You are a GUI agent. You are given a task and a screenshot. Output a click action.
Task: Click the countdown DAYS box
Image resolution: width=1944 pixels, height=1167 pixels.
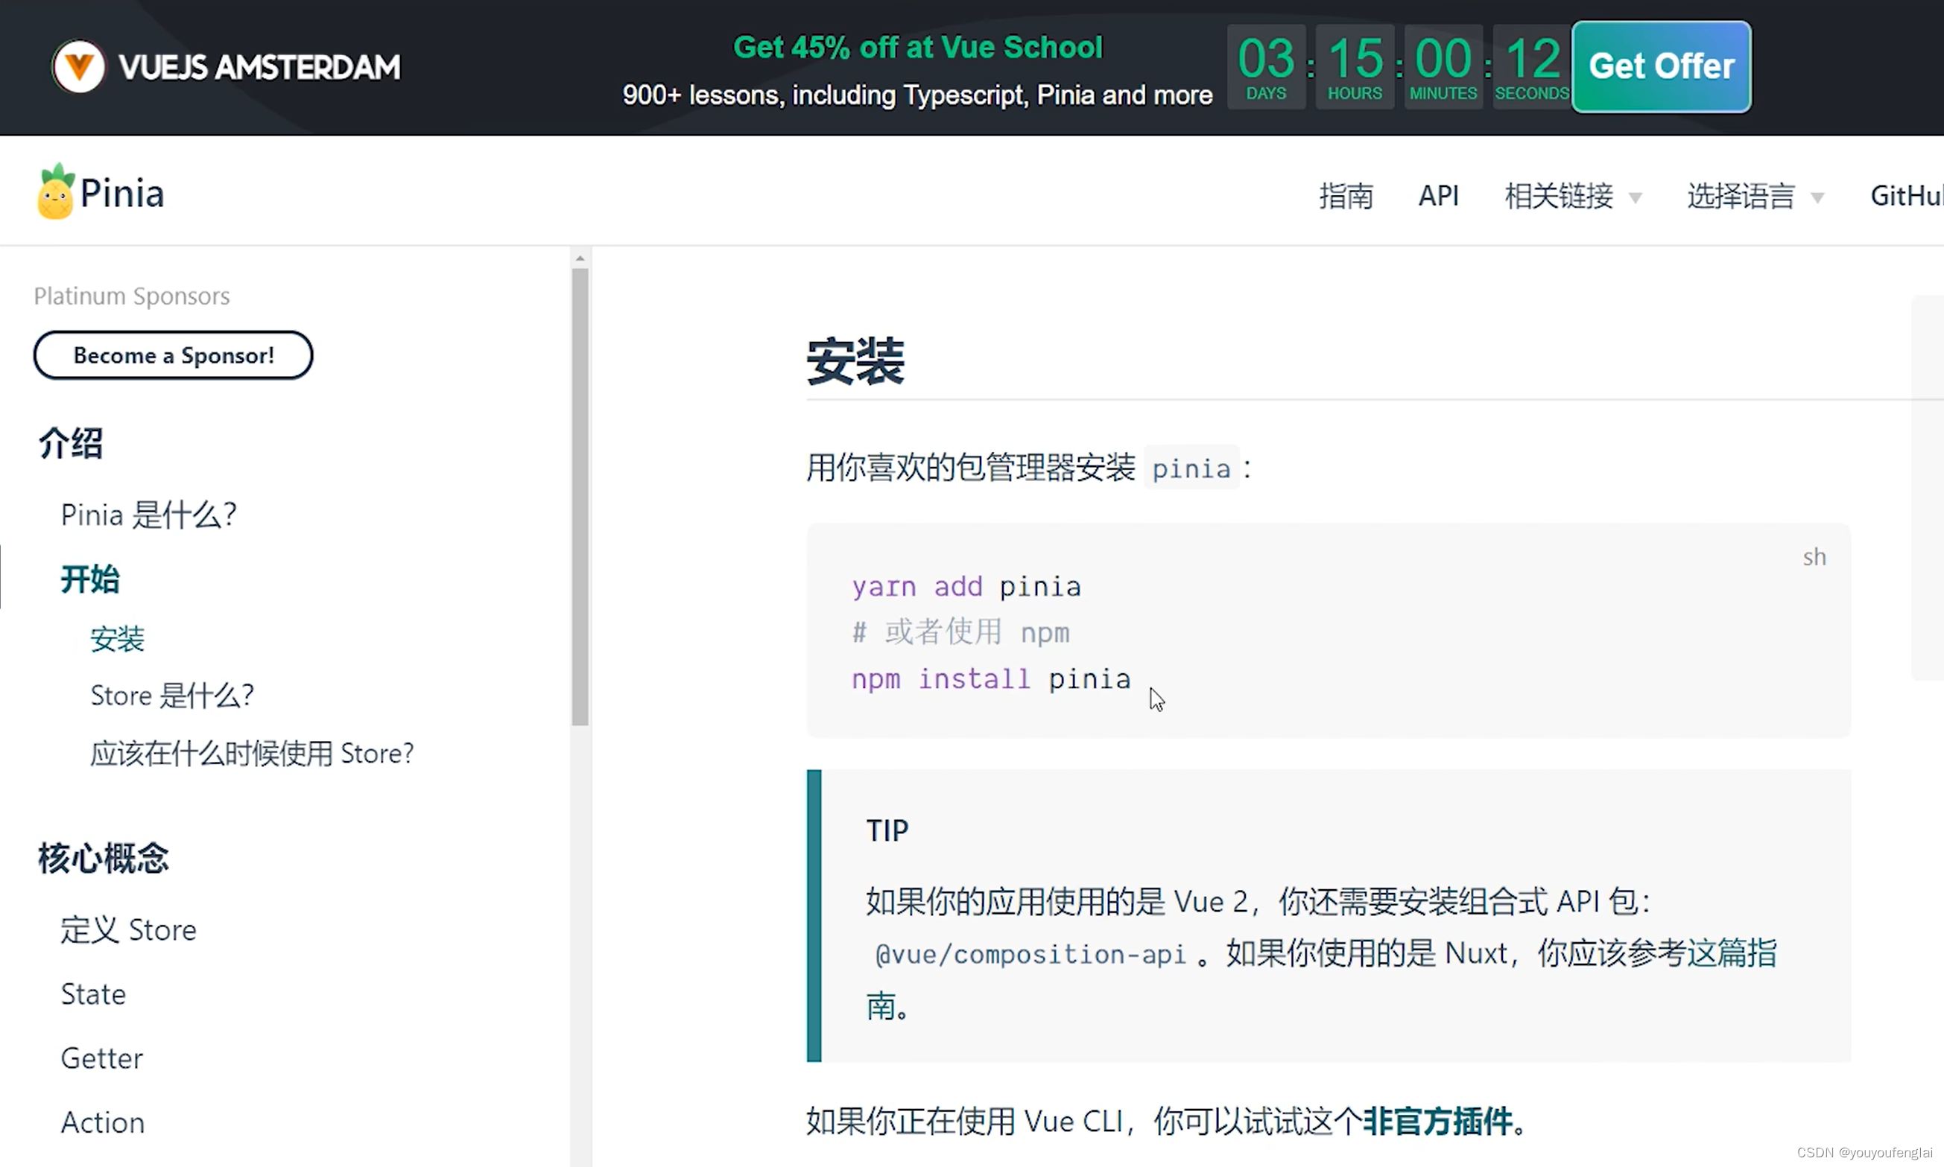(1266, 67)
